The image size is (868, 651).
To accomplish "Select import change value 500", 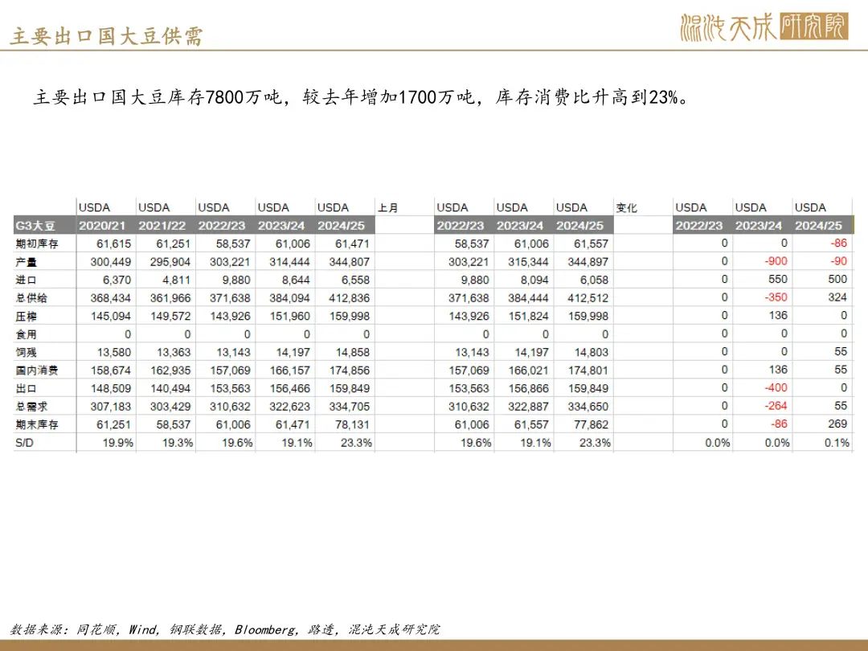I will (x=837, y=279).
